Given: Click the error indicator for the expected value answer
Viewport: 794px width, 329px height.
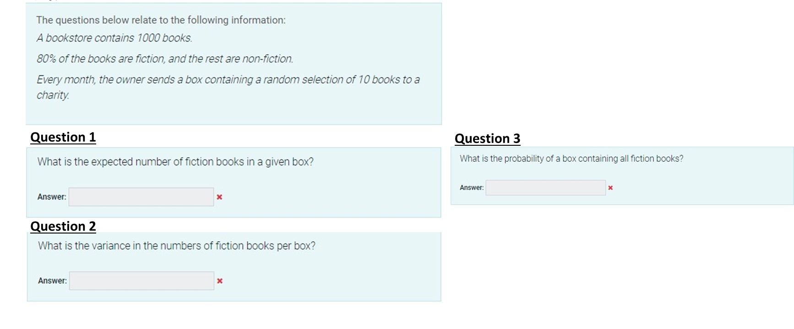Looking at the screenshot, I should point(220,196).
